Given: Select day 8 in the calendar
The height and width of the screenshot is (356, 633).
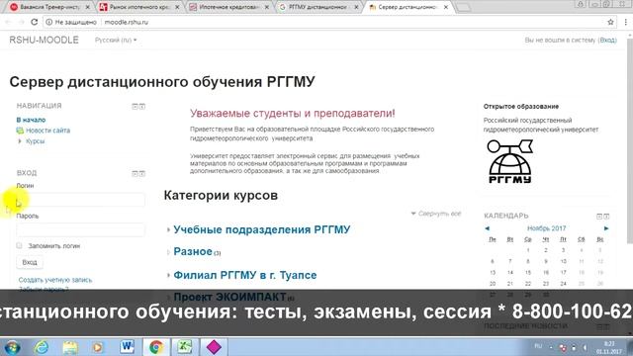Looking at the screenshot, I should pos(527,261).
